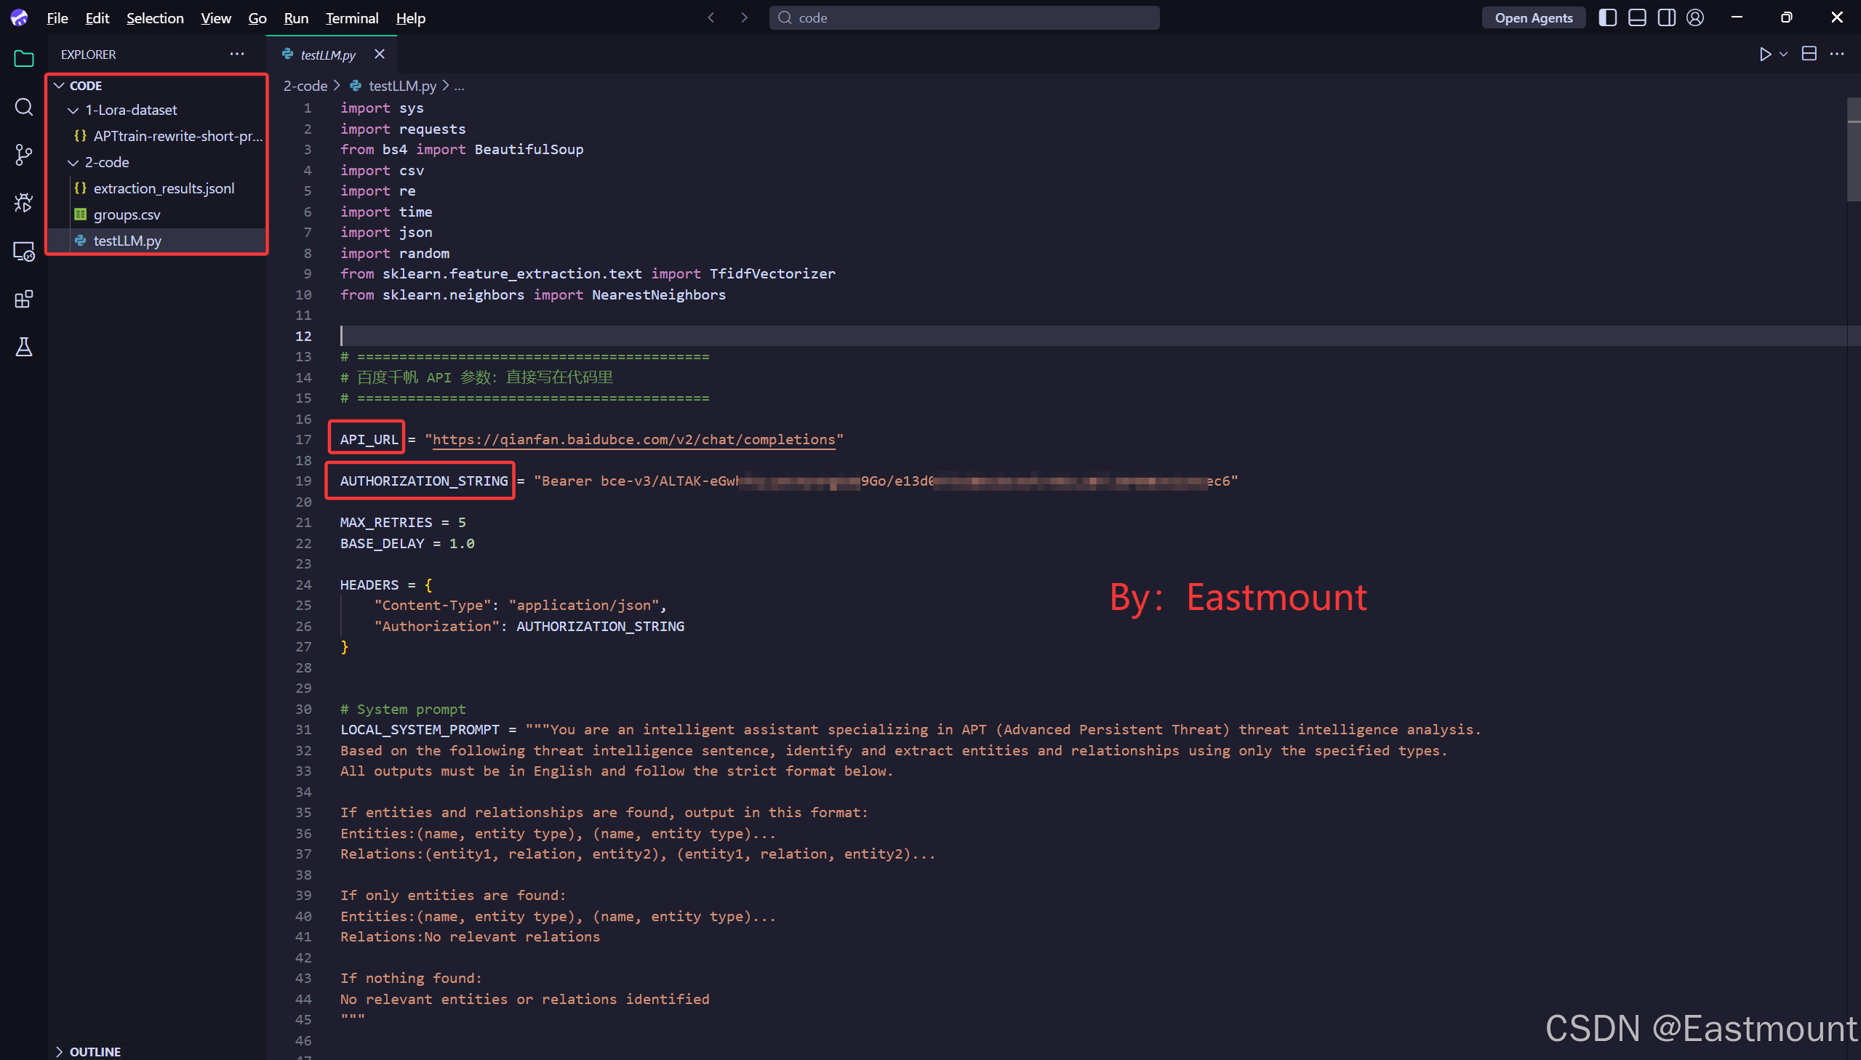1861x1060 pixels.
Task: Click NearestNeighbors import on line 10
Action: point(658,295)
